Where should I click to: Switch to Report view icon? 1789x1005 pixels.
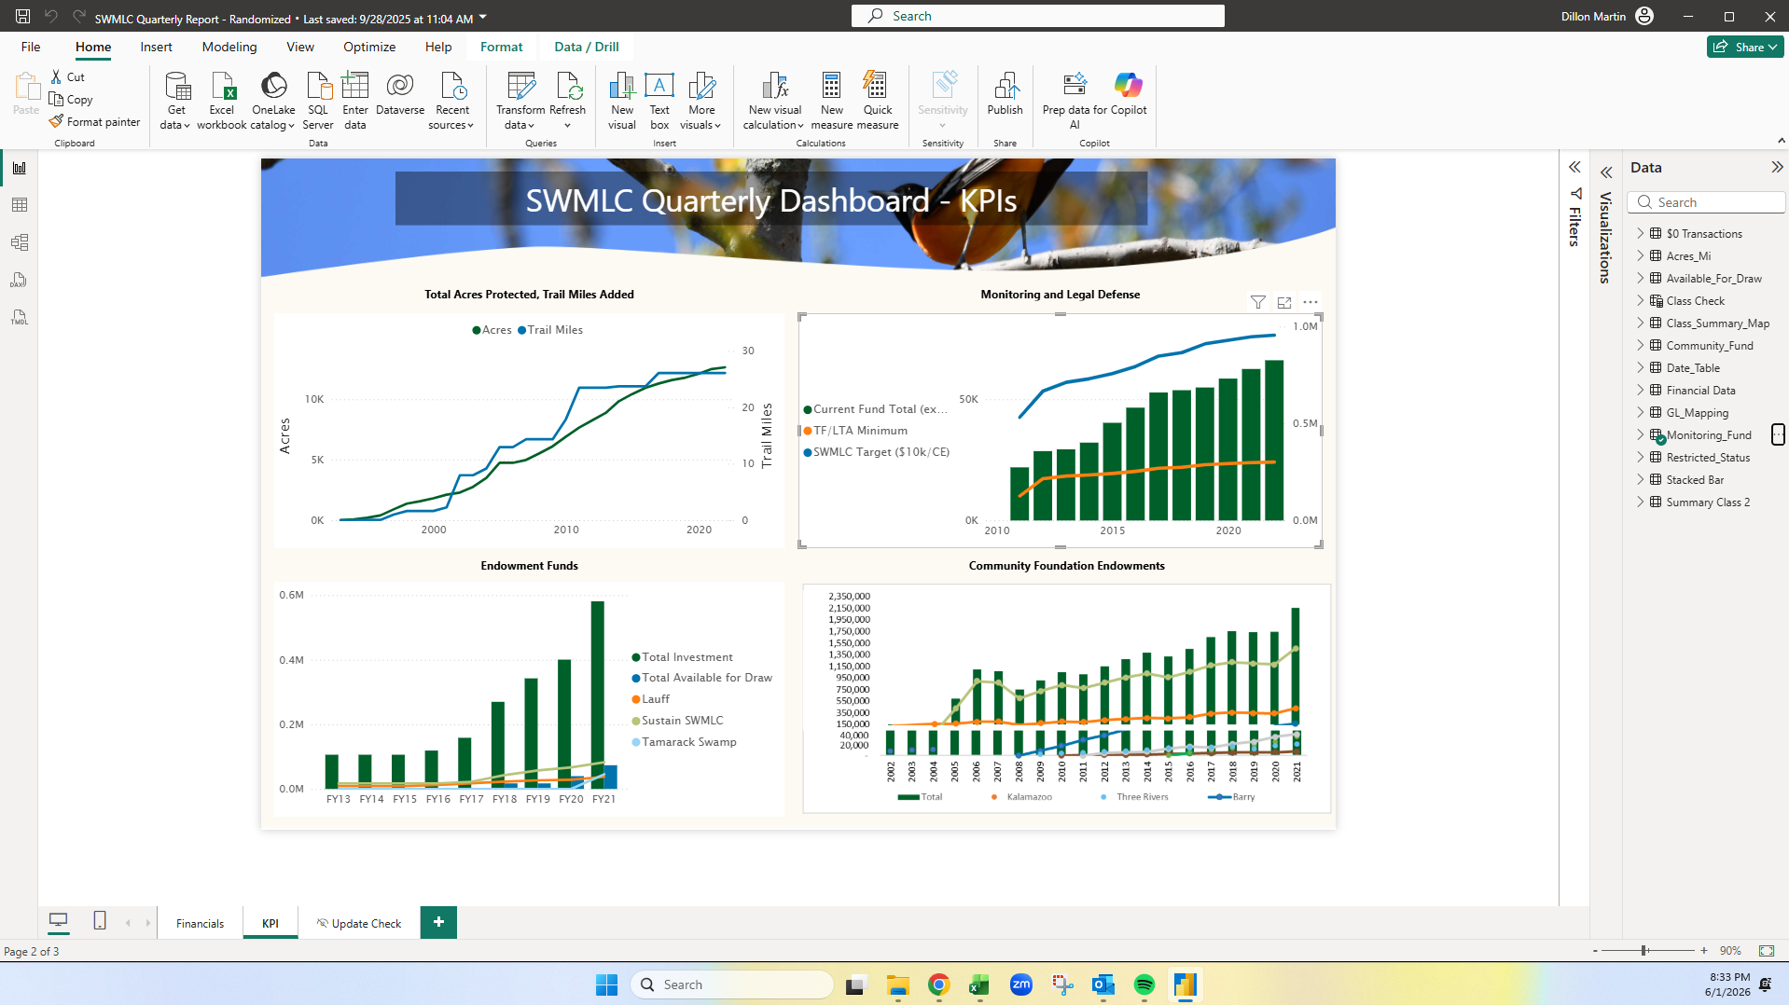tap(20, 168)
